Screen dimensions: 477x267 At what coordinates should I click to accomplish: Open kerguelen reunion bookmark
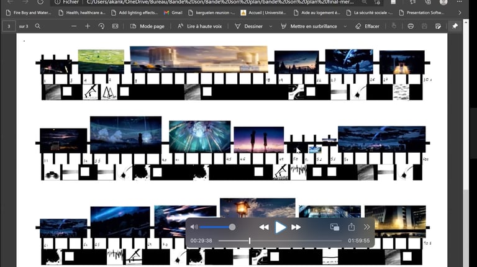pyautogui.click(x=212, y=13)
